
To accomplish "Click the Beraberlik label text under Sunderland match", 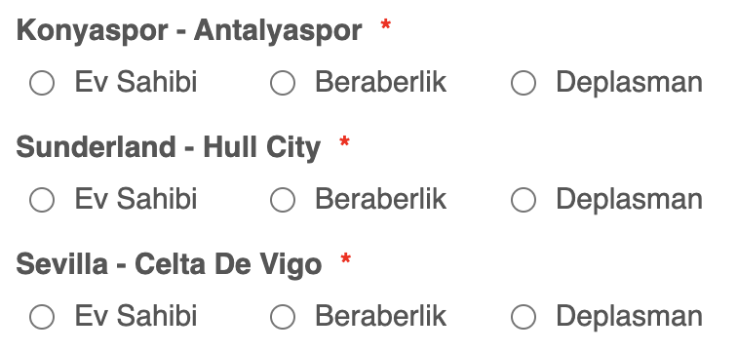I will 381,199.
